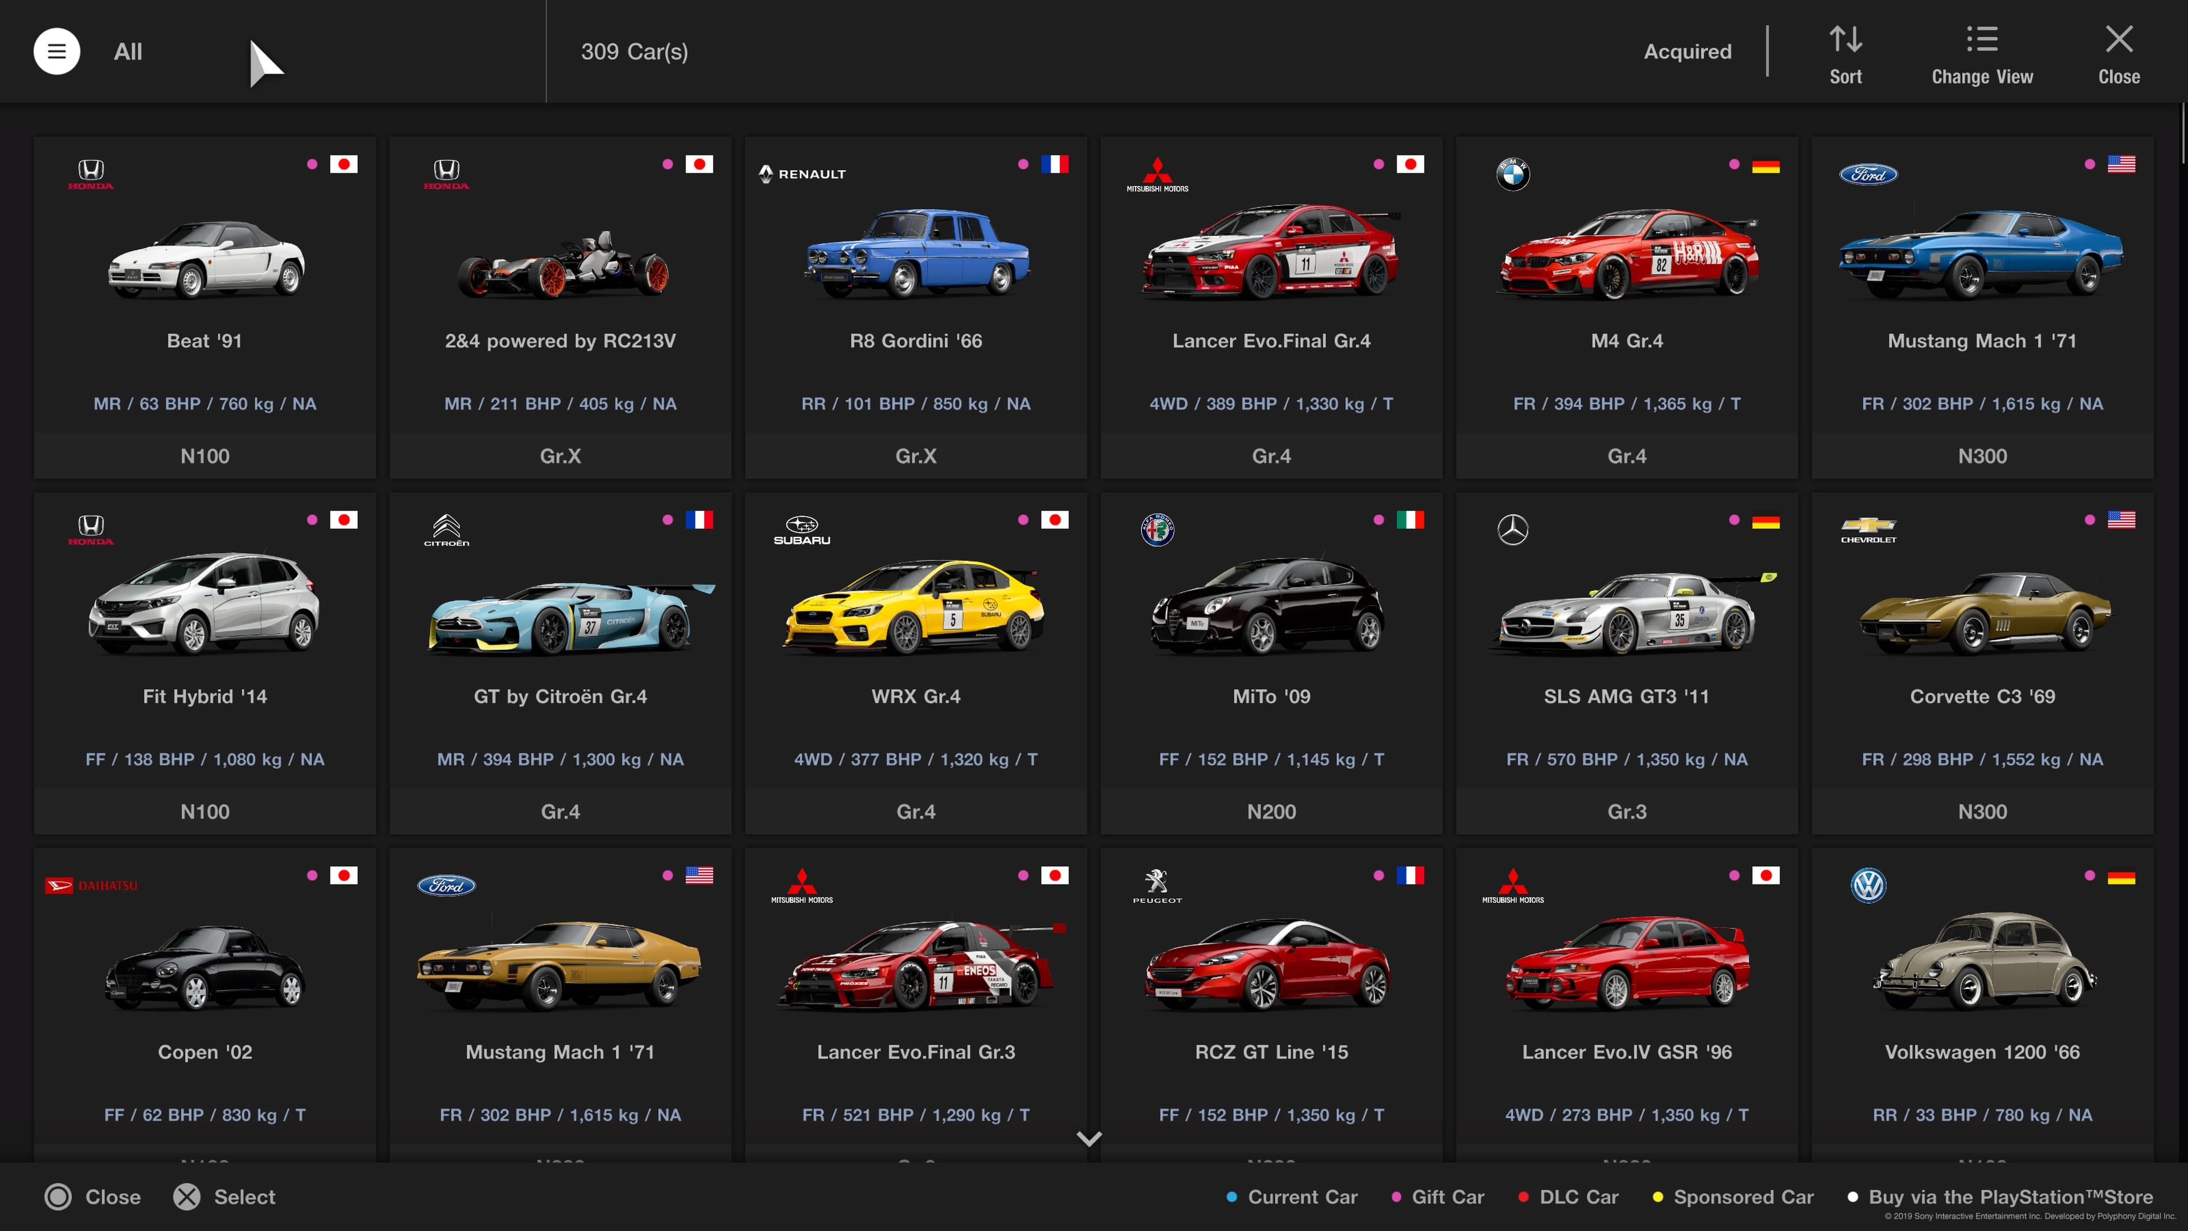The height and width of the screenshot is (1231, 2188).
Task: Expand car list with down chevron arrow
Action: point(1089,1139)
